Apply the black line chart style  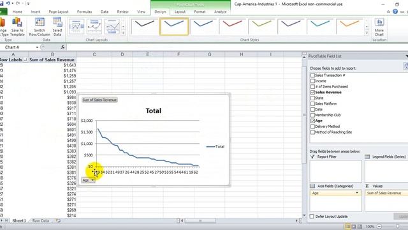[x=145, y=26]
